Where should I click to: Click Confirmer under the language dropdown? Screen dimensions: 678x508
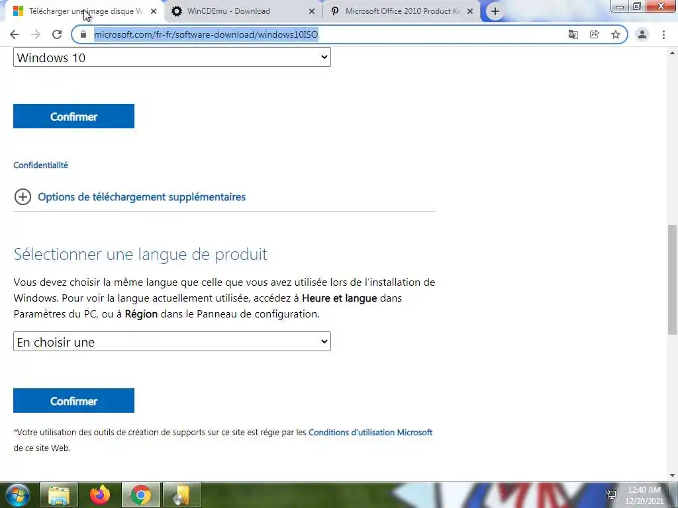click(x=74, y=400)
